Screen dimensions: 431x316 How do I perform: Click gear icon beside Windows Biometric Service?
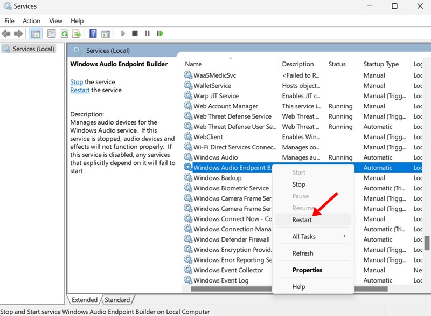(188, 188)
